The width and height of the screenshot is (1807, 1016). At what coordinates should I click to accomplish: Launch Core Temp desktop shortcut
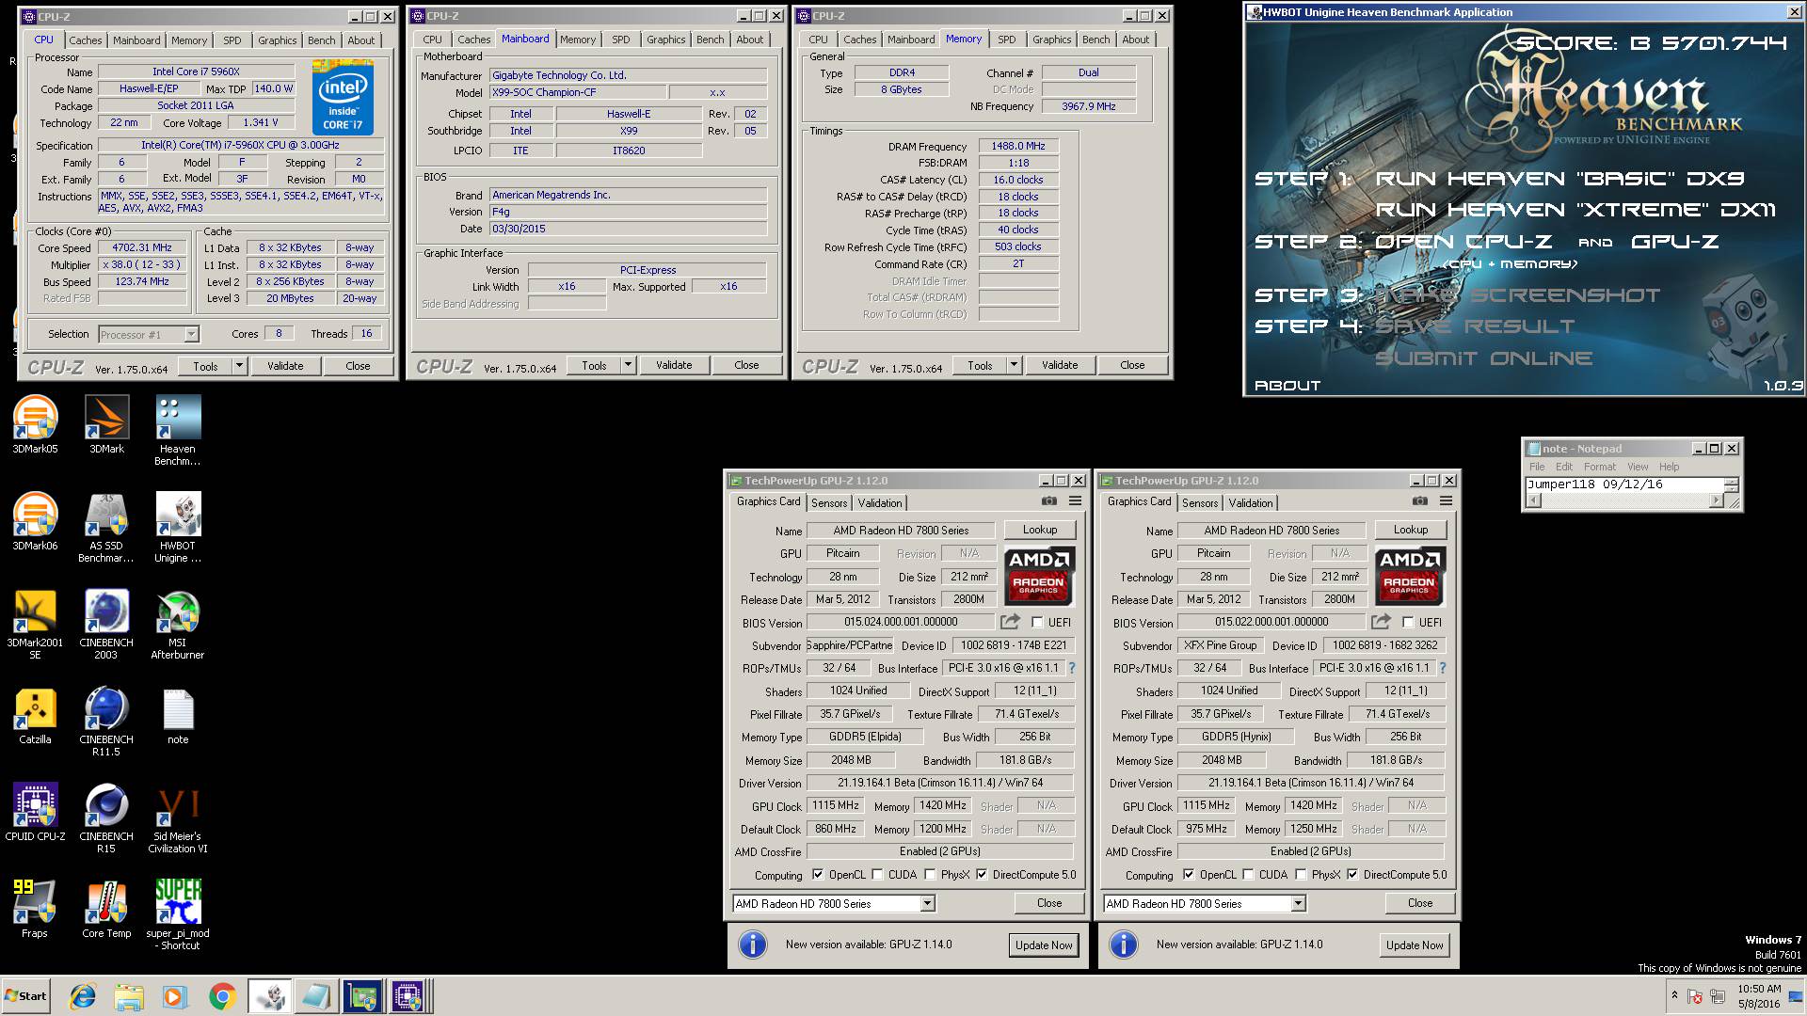point(106,910)
